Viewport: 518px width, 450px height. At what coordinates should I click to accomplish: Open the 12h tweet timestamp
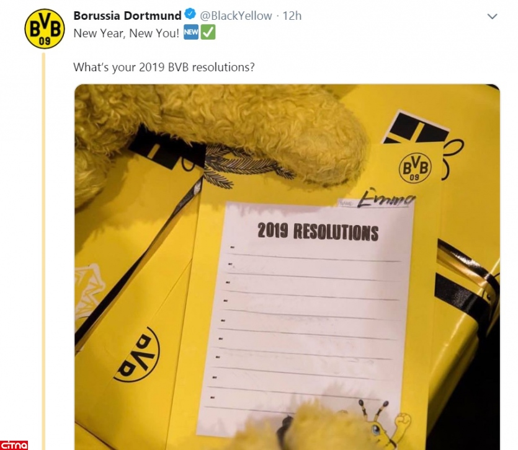coord(292,15)
